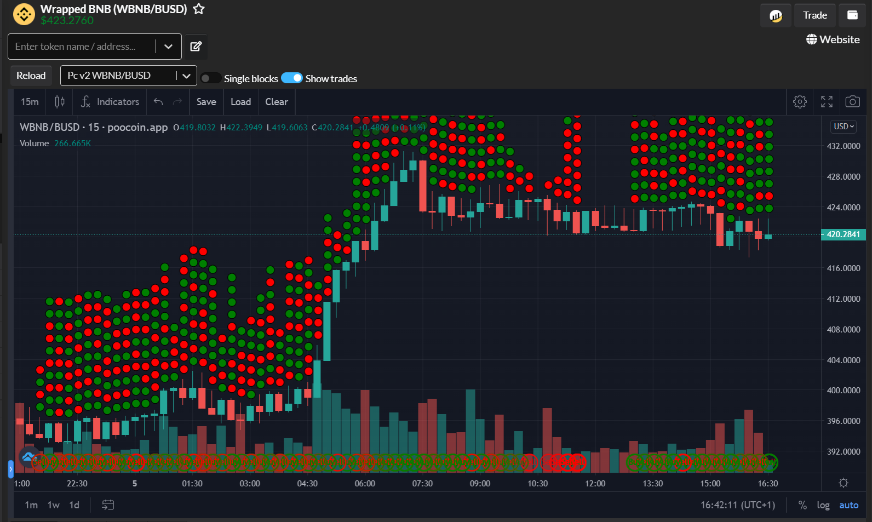Open the USD currency dropdown
Screen dimensions: 872x522
(844, 127)
